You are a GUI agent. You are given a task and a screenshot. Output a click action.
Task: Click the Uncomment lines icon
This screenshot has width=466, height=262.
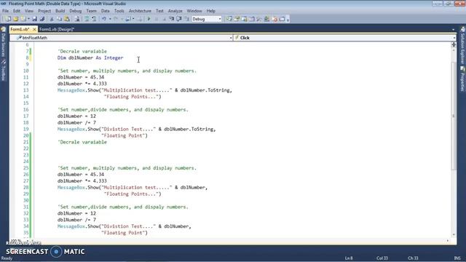click(x=94, y=19)
